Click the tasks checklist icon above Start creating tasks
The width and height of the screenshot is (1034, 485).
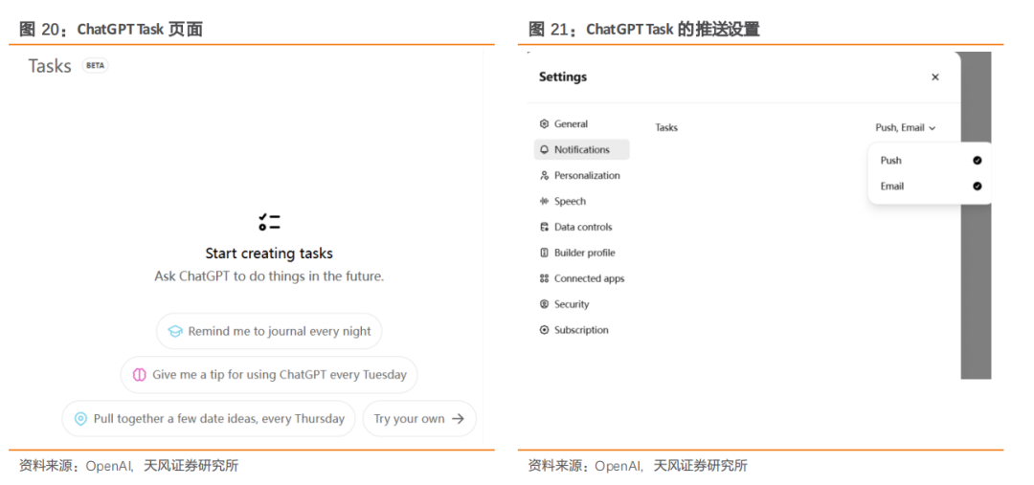(x=269, y=221)
